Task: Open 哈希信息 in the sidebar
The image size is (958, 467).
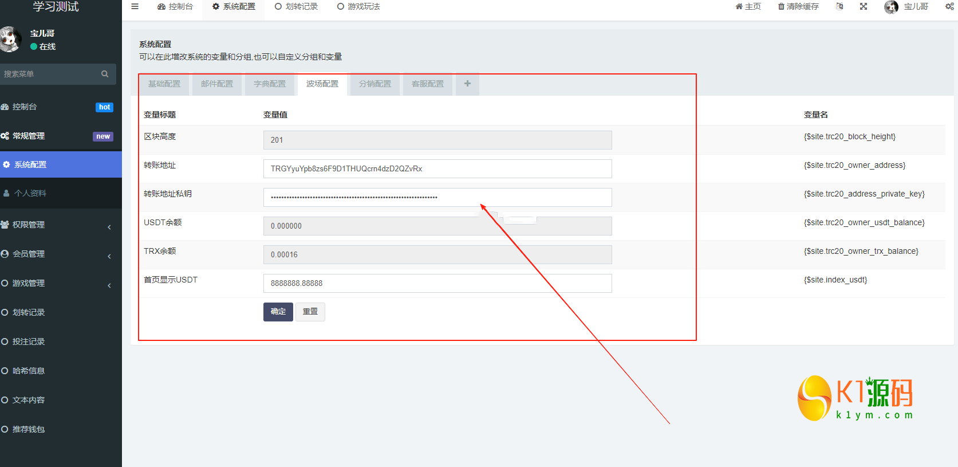Action: coord(61,371)
